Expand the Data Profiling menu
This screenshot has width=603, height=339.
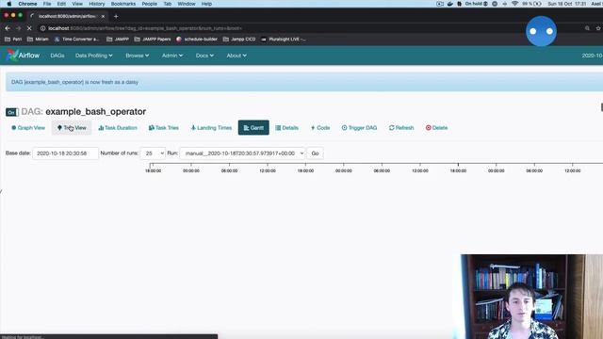click(94, 56)
